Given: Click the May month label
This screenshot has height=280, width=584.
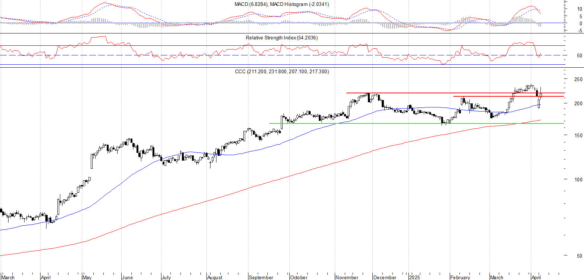Looking at the screenshot, I should point(87,277).
